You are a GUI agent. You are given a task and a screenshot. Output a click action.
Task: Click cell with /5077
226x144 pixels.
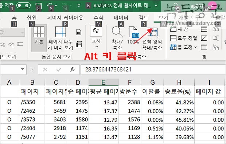(32, 137)
